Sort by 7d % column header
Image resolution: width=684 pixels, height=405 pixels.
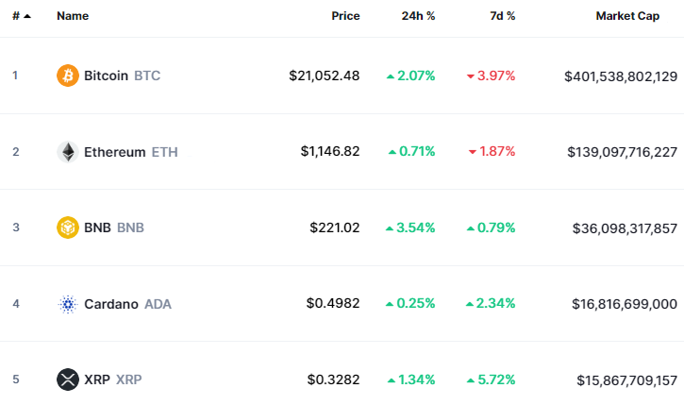coord(502,16)
